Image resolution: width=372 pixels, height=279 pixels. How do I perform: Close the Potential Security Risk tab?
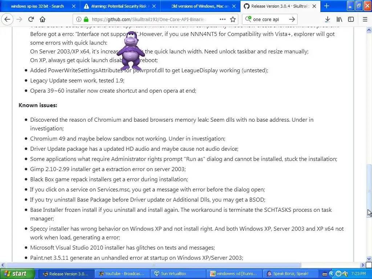point(154,6)
